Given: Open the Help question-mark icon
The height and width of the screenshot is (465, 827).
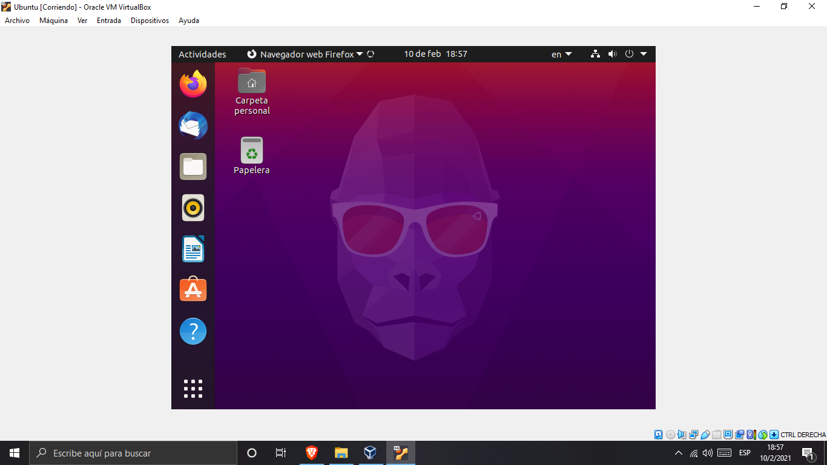Looking at the screenshot, I should click(x=193, y=331).
